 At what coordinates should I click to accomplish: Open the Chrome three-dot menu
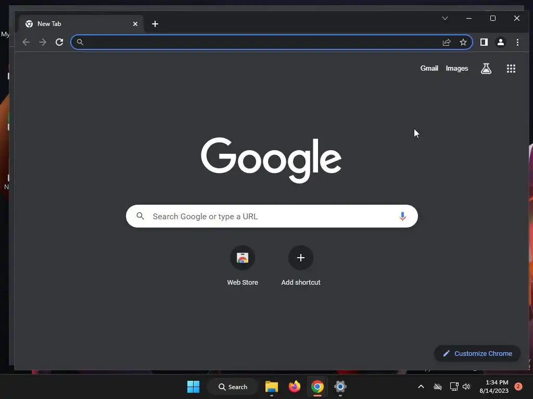click(517, 42)
